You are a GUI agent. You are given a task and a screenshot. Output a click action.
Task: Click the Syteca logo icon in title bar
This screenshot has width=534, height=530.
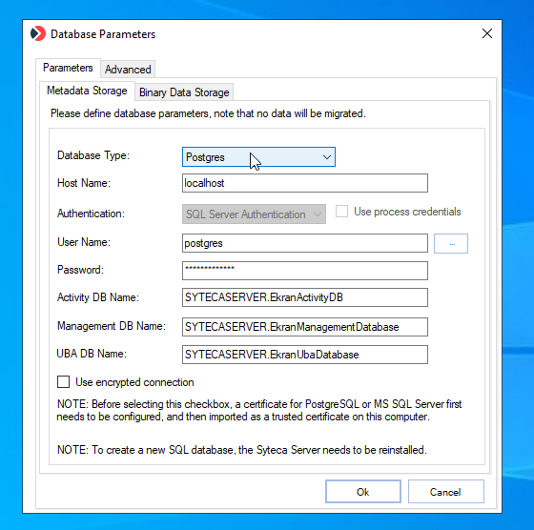click(38, 33)
